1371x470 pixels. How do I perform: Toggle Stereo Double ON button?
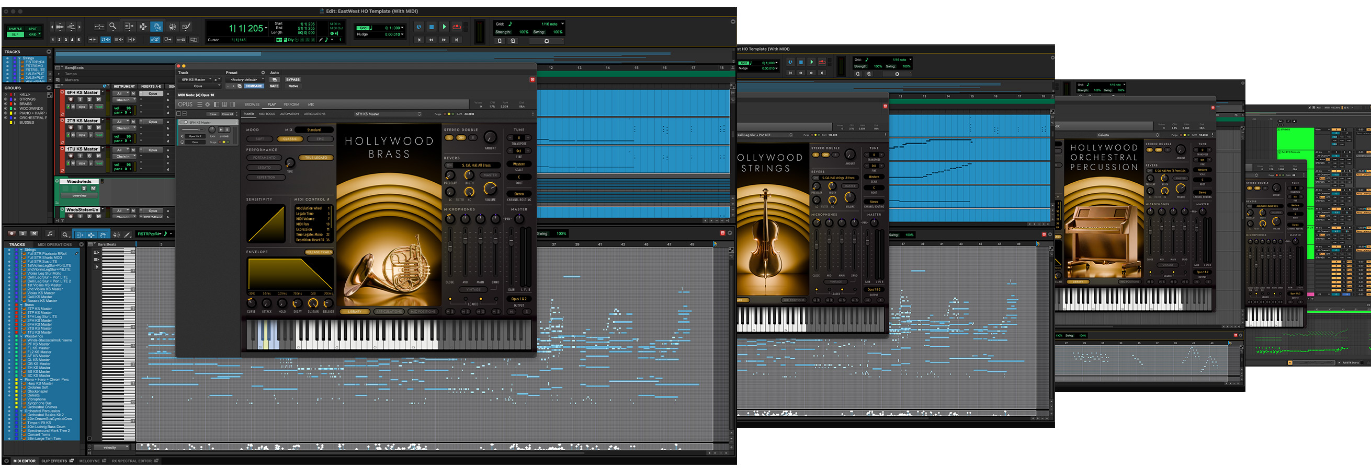click(x=461, y=137)
